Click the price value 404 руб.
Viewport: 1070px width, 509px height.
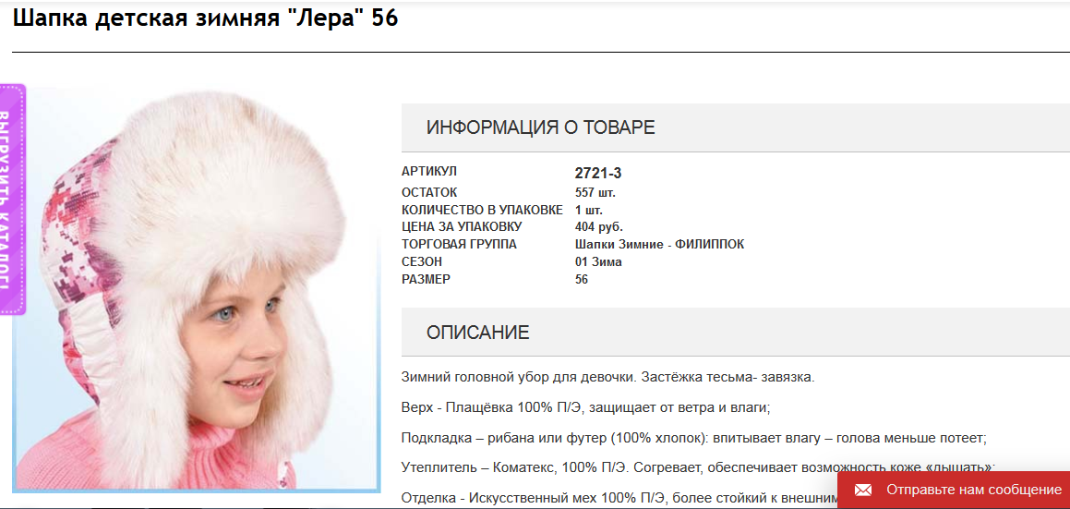click(x=599, y=226)
